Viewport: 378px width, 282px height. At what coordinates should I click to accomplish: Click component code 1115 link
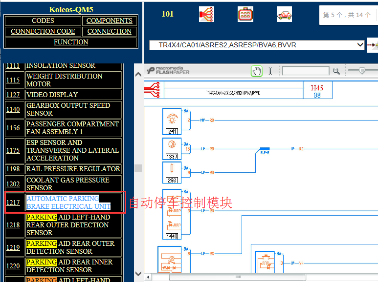click(13, 80)
